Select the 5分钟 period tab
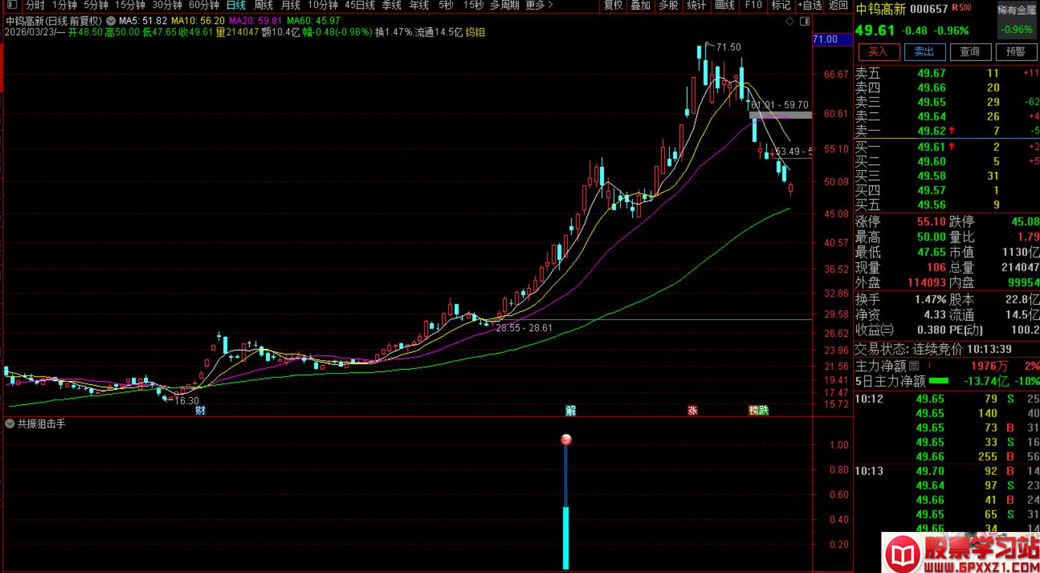Viewport: 1040px width, 573px height. [x=96, y=5]
